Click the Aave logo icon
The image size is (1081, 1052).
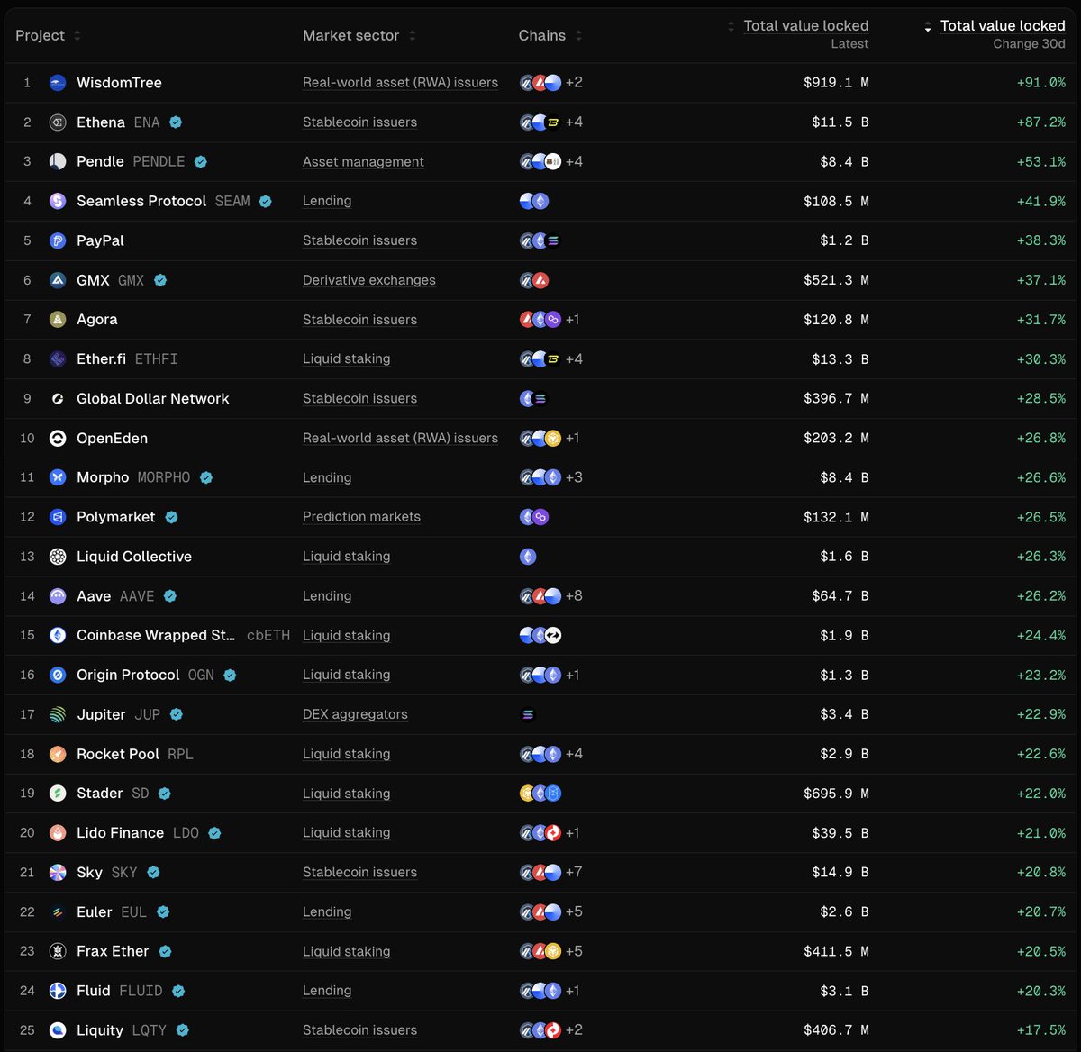click(x=58, y=595)
